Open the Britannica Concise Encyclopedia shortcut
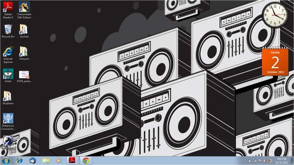 pyautogui.click(x=8, y=122)
